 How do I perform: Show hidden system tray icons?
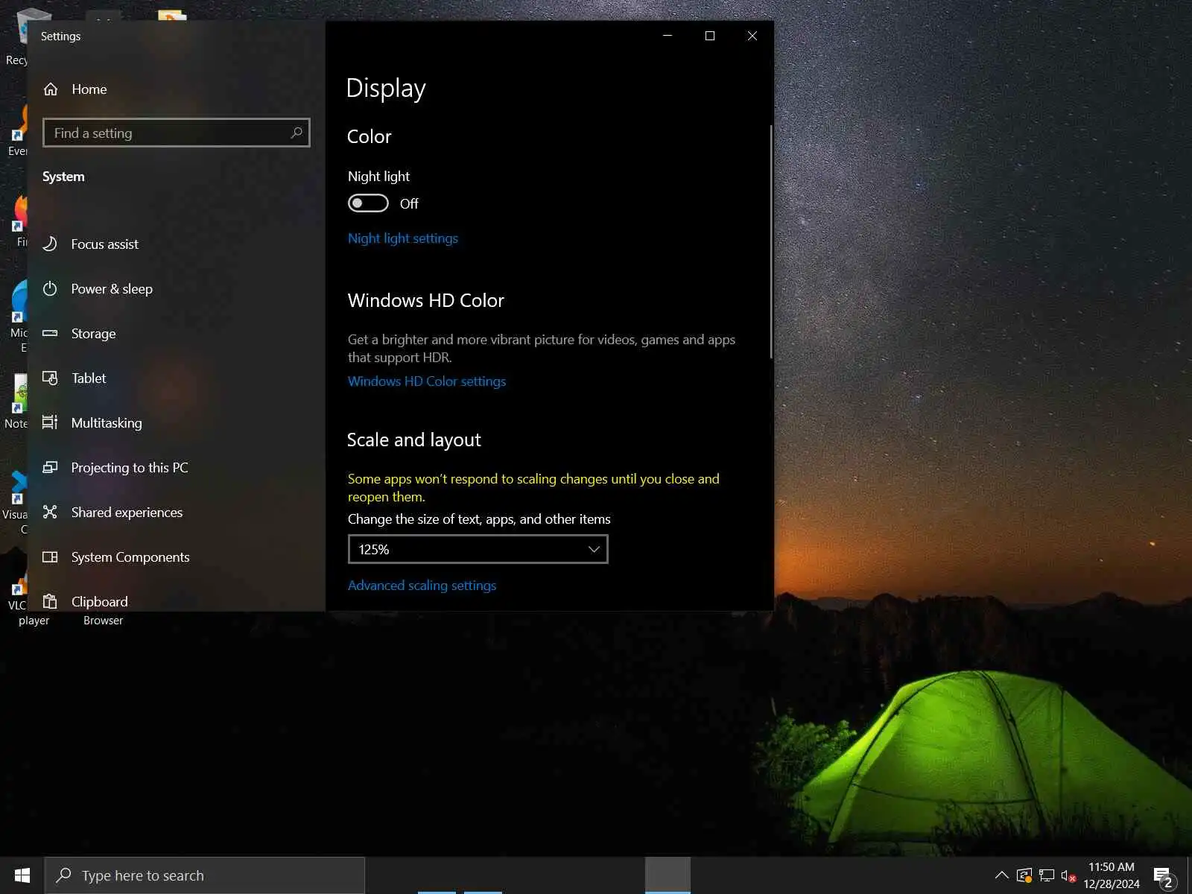[x=1002, y=875]
